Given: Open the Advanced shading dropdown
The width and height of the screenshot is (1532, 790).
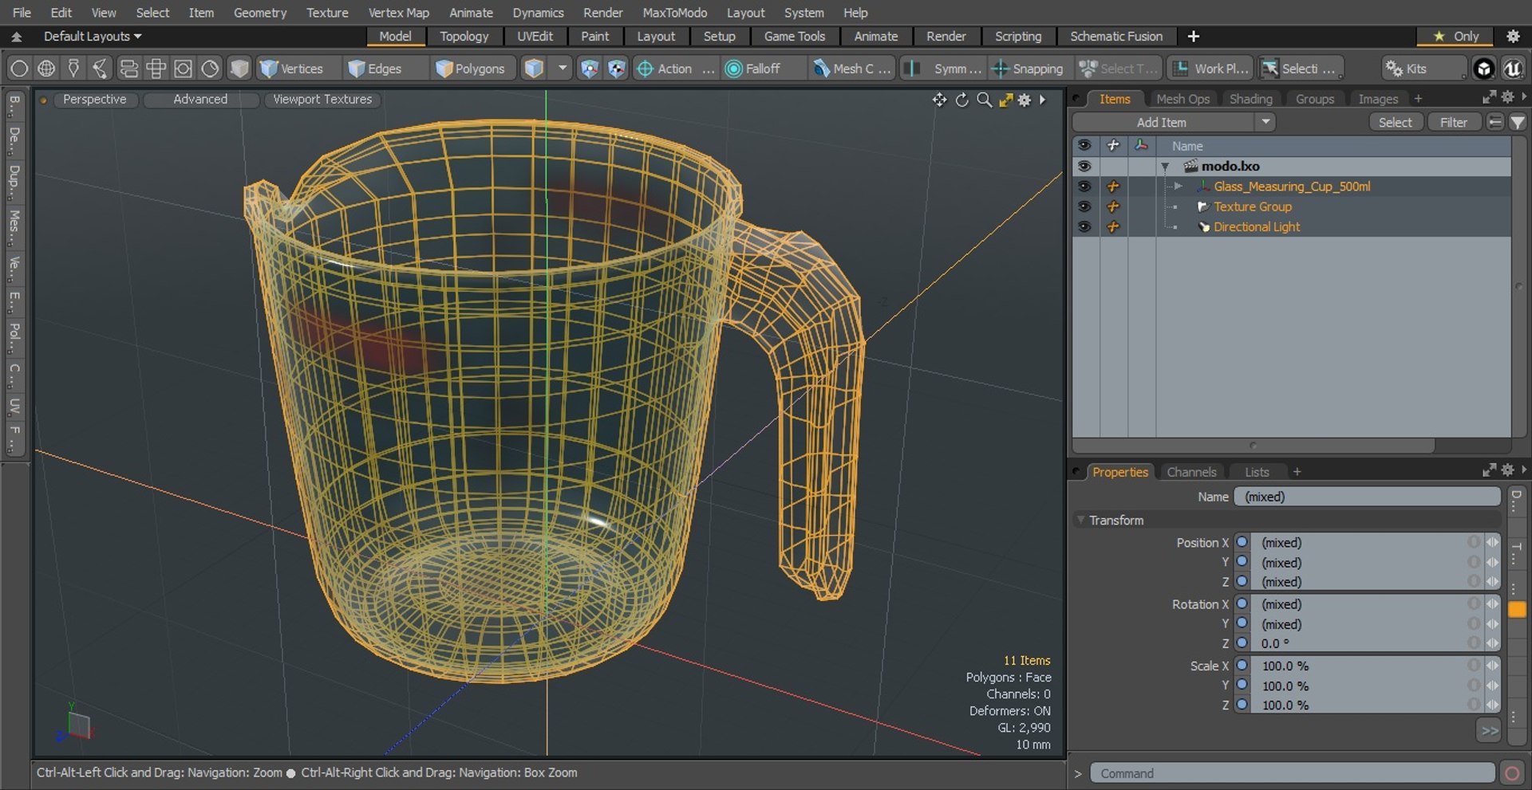Looking at the screenshot, I should (200, 100).
